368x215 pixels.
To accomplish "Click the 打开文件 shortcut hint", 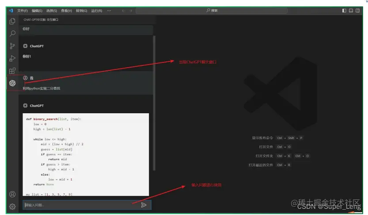I will tap(266, 147).
